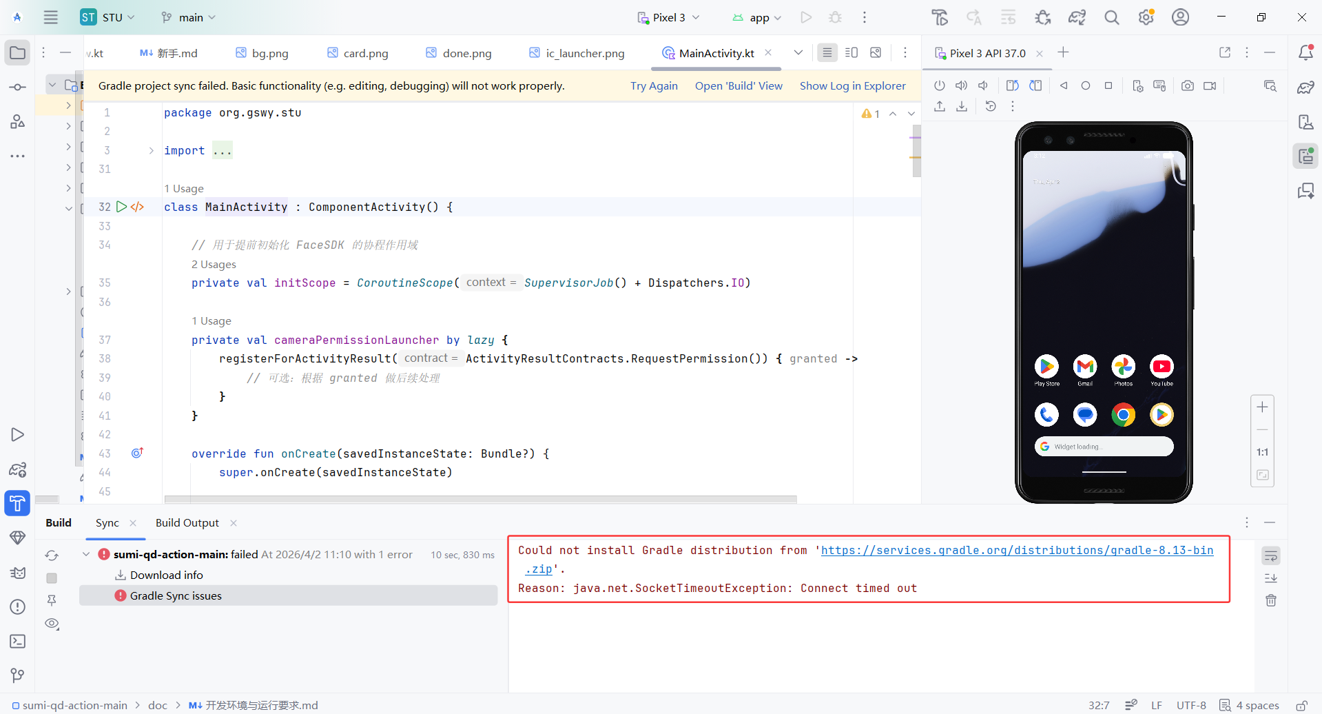The width and height of the screenshot is (1322, 714).
Task: Open the Commit tool window
Action: 18,88
